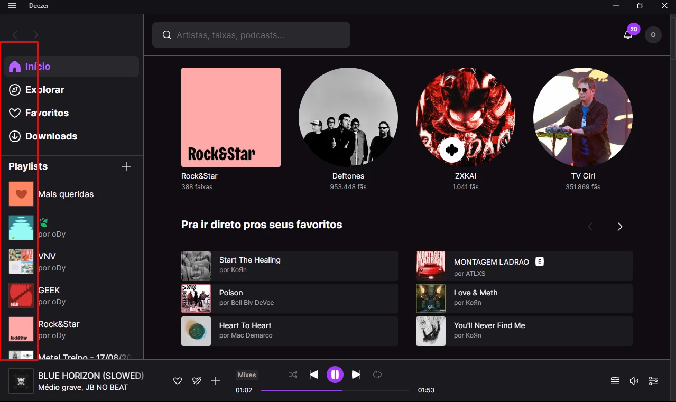Image resolution: width=676 pixels, height=402 pixels.
Task: Click the Médio grave, JB NO BEAT artist text
Action: pos(83,387)
